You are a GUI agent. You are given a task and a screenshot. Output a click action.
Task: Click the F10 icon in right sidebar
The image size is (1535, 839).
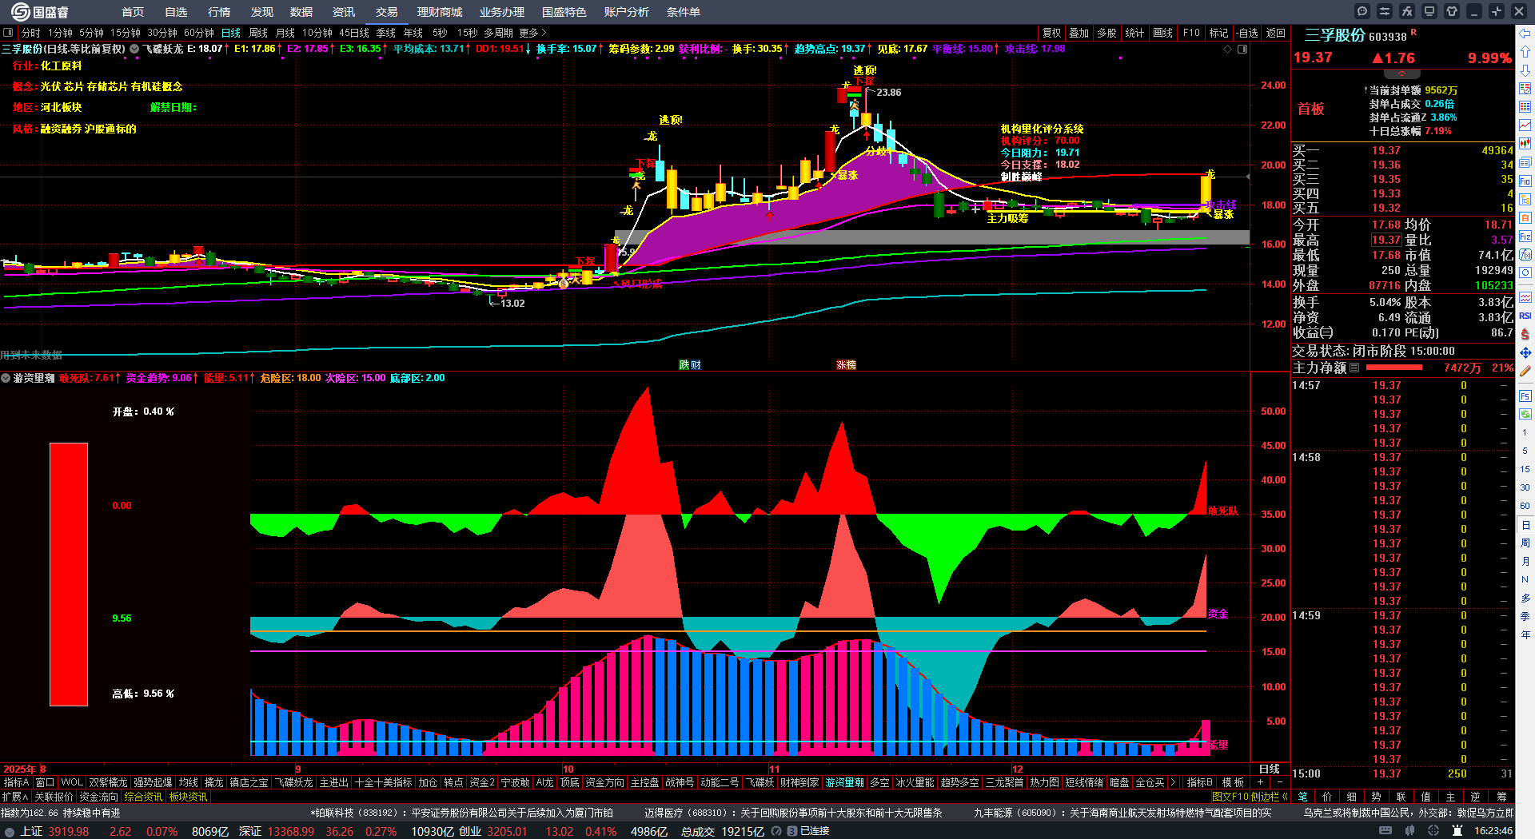pos(1525,181)
